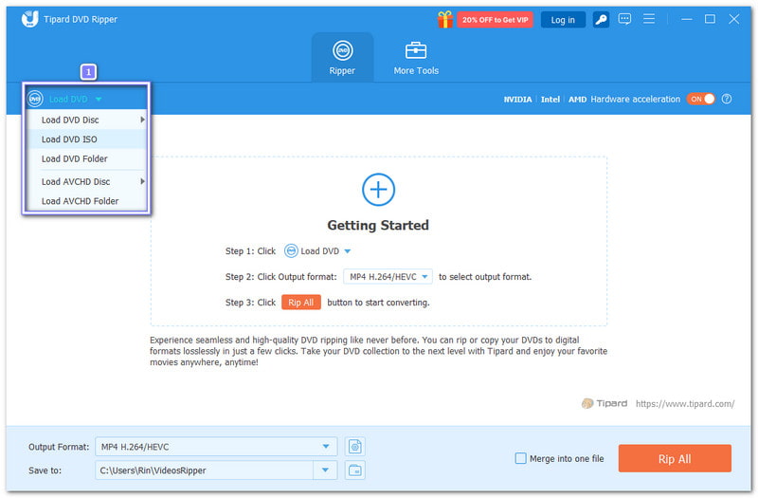This screenshot has width=758, height=498.
Task: Check the Merge into one file box
Action: click(520, 458)
